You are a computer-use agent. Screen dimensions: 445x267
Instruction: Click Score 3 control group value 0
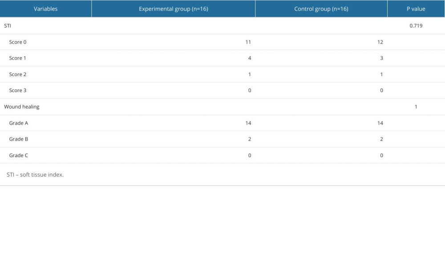pos(381,90)
